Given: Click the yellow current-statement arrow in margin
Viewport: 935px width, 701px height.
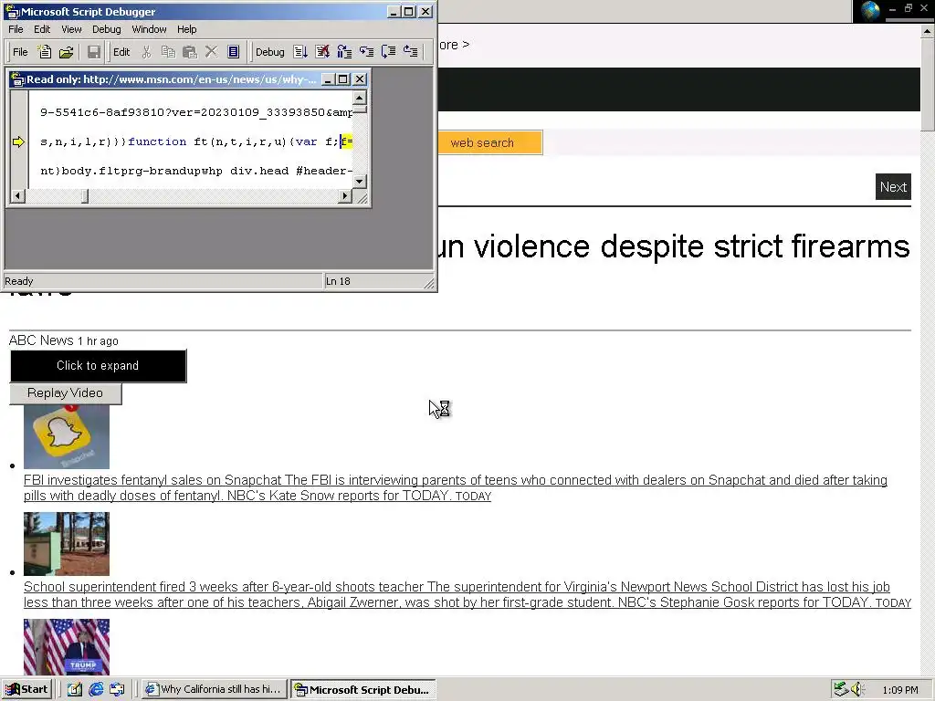Looking at the screenshot, I should pos(18,141).
